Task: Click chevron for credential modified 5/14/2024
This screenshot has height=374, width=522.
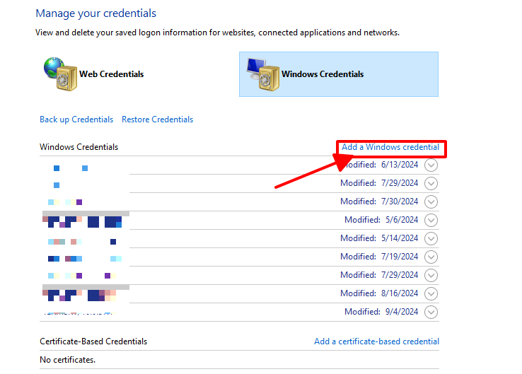Action: [431, 238]
